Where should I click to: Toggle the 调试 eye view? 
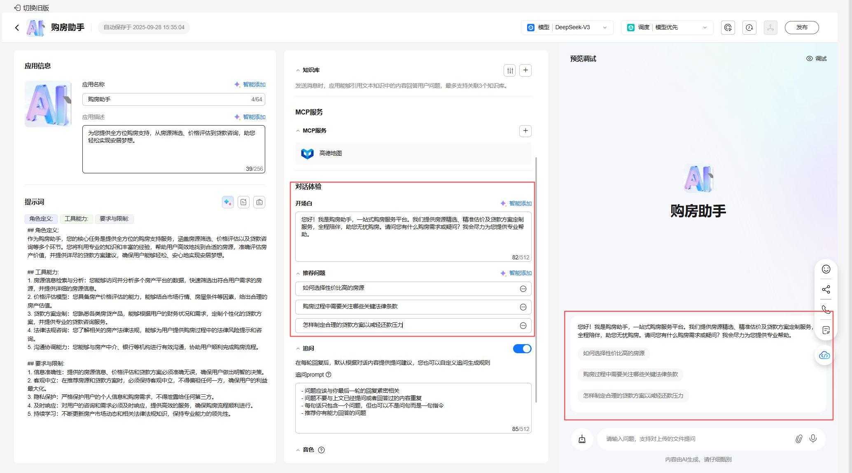click(x=816, y=58)
